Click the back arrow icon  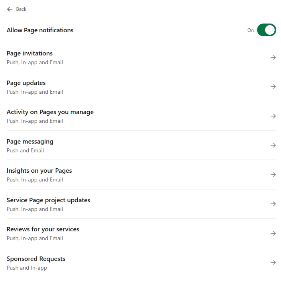click(x=10, y=9)
